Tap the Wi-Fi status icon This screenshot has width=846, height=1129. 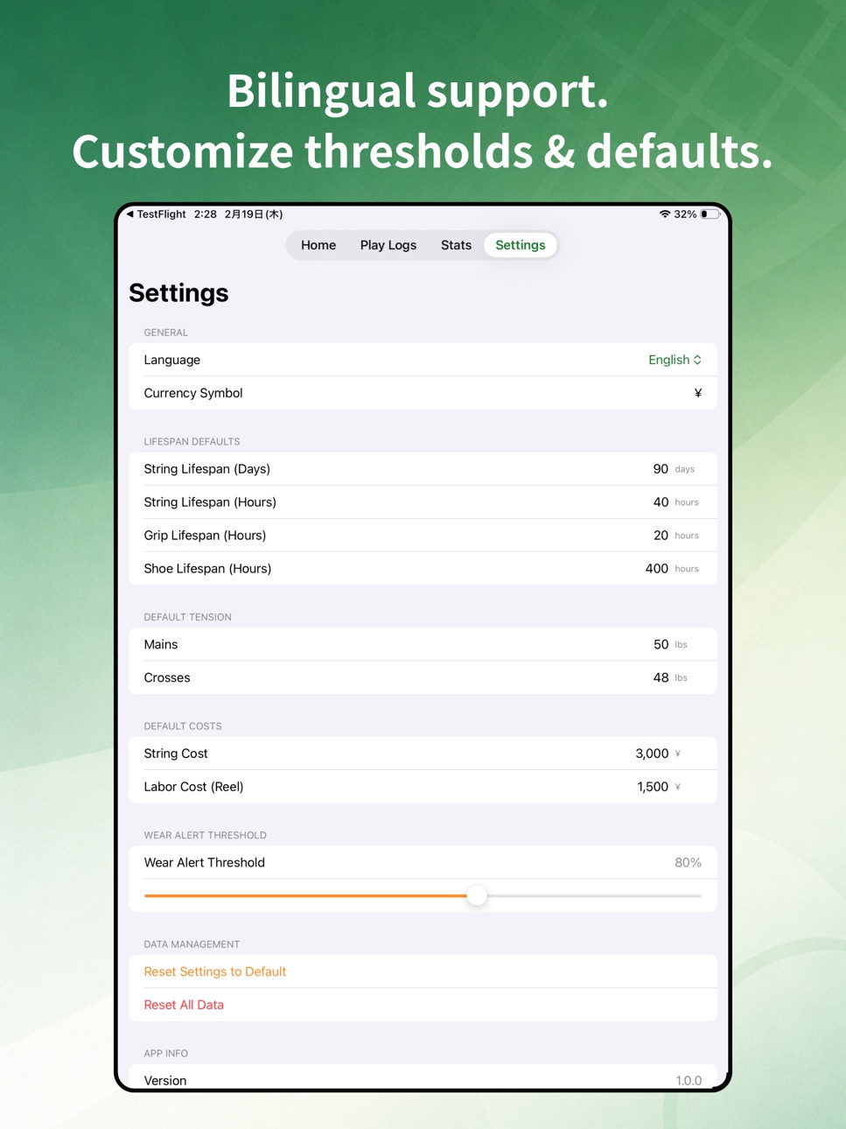coord(665,214)
